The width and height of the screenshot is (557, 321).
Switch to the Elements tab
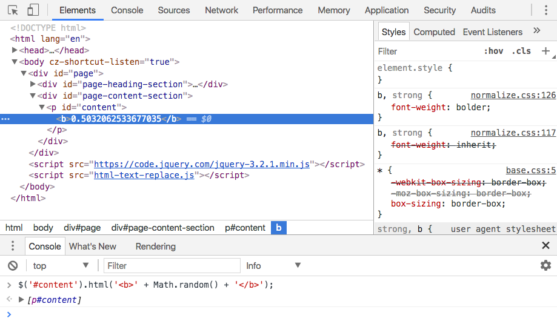point(78,10)
